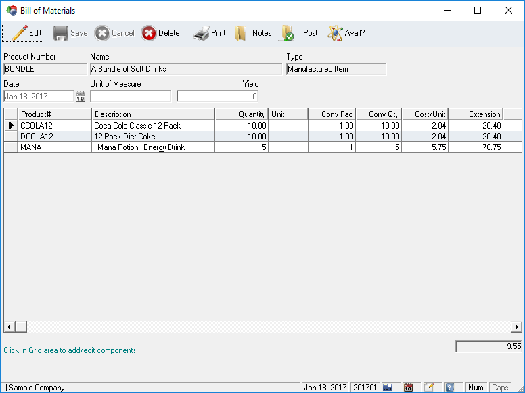Open the notepad icon in status bar
This screenshot has height=393, width=525.
pos(429,388)
